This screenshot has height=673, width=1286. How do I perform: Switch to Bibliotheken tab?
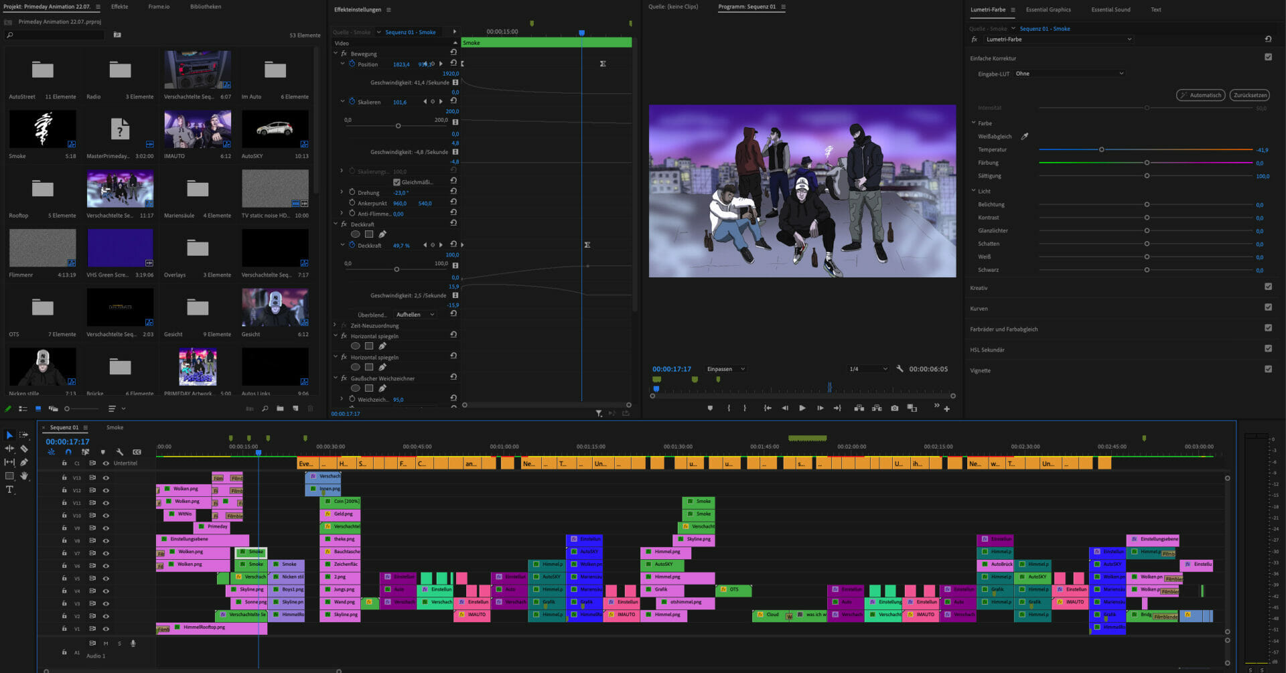pyautogui.click(x=206, y=7)
